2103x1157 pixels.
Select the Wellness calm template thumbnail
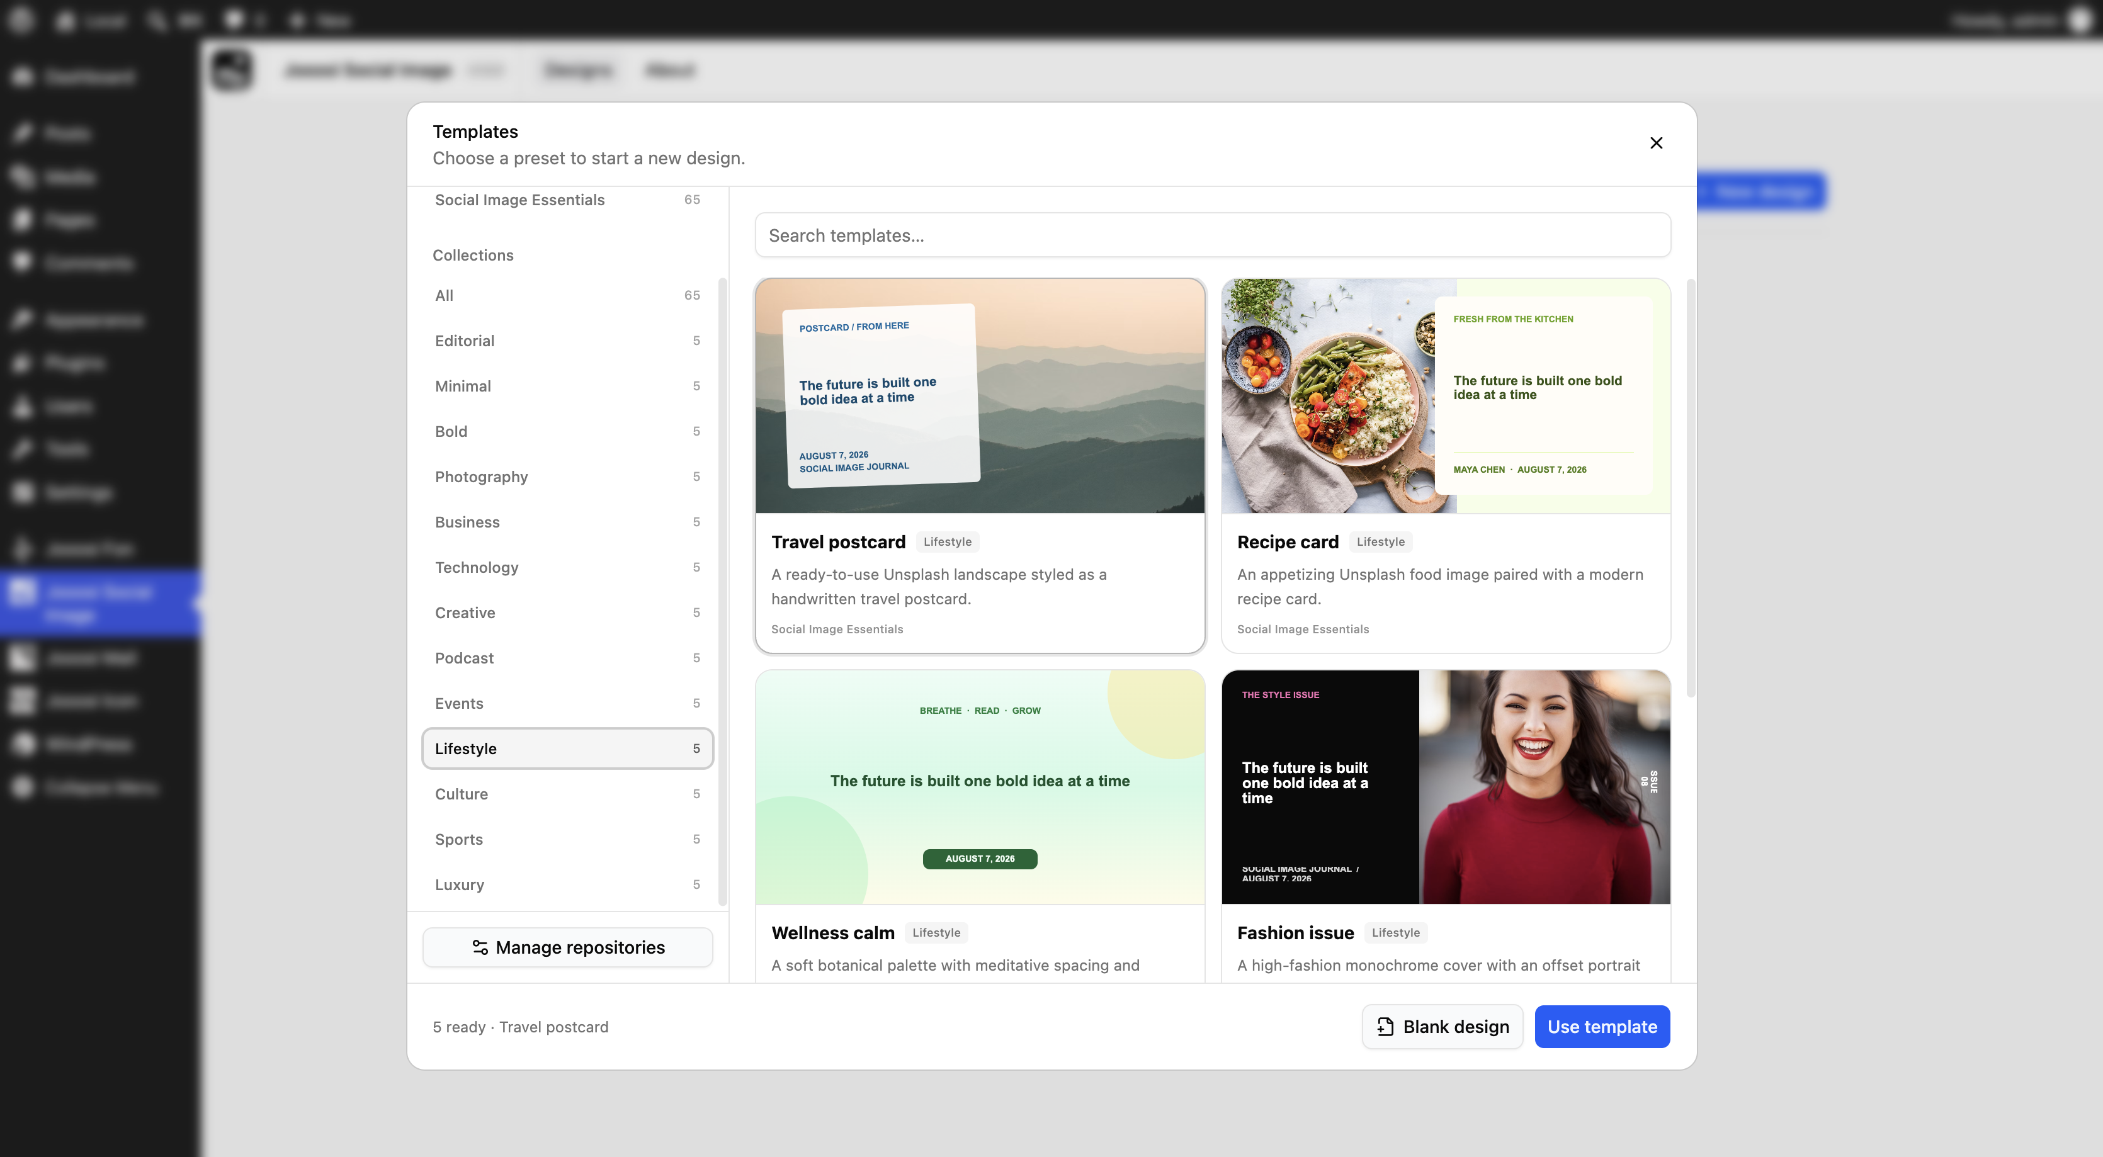point(980,787)
